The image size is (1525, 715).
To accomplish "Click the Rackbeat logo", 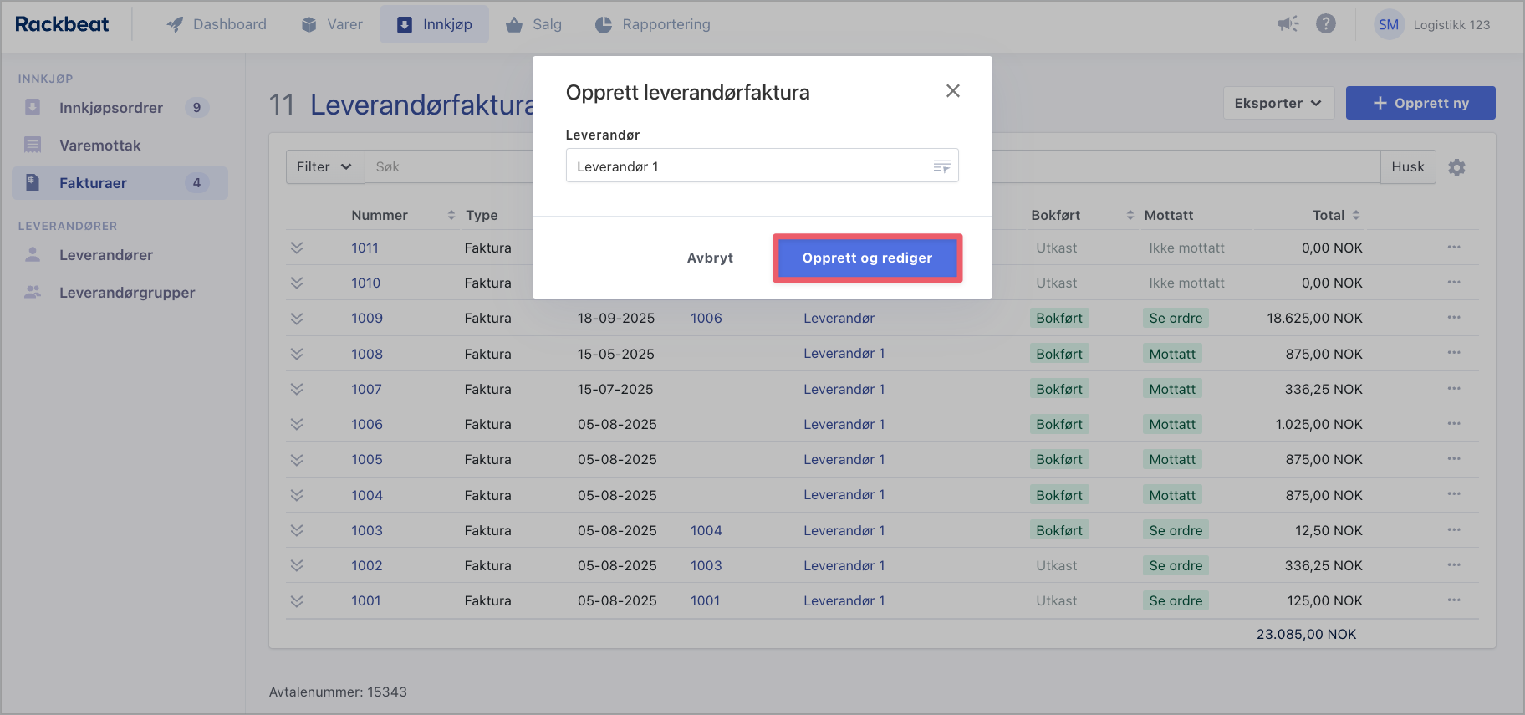I will pos(62,24).
